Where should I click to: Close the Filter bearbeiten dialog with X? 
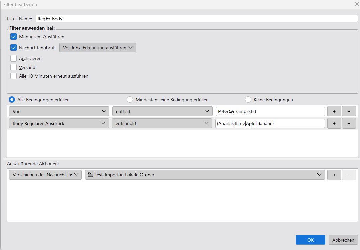357,4
